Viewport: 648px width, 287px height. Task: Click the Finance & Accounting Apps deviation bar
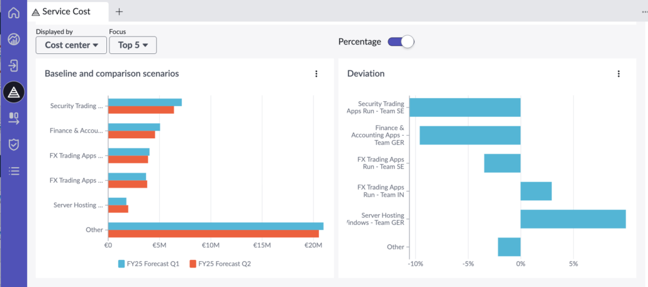(470, 135)
